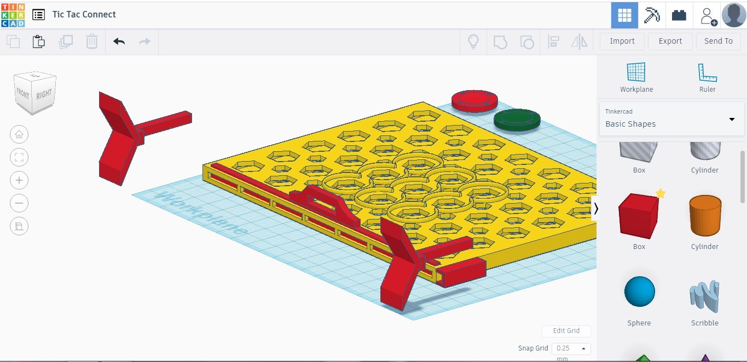This screenshot has height=362, width=747.
Task: Toggle orthographic perspective view icon
Action: pos(19,226)
